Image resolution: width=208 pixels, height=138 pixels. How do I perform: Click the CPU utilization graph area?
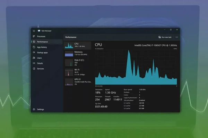pos(136,67)
